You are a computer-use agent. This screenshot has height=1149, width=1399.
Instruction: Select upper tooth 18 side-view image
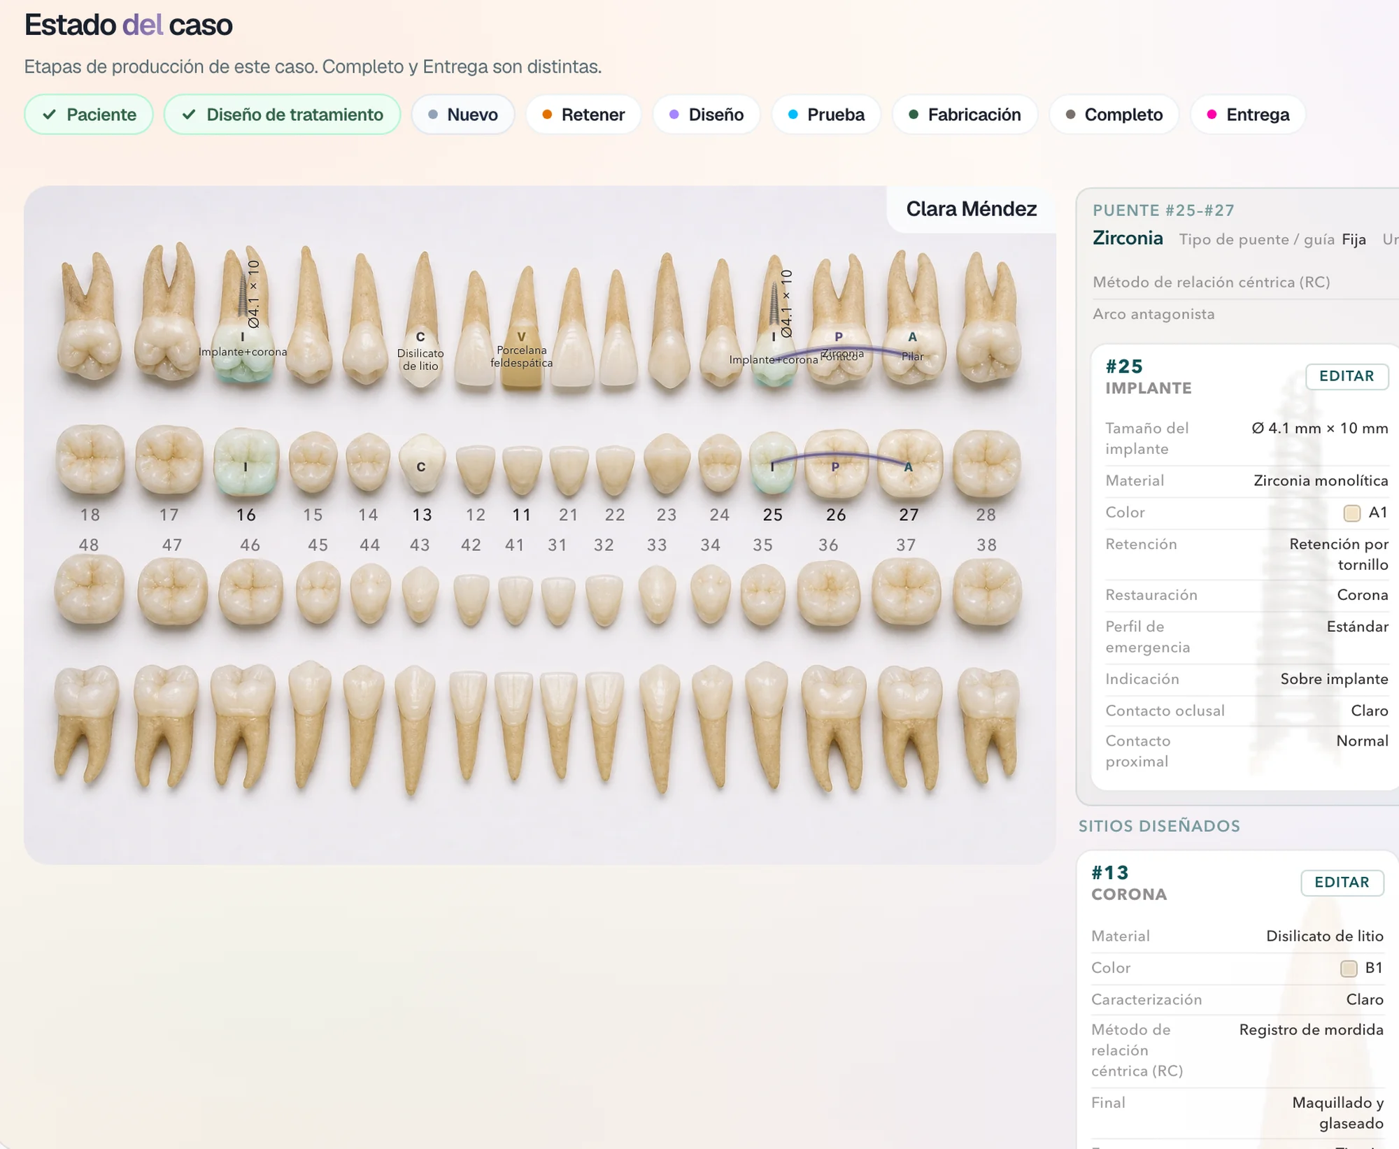click(x=89, y=316)
